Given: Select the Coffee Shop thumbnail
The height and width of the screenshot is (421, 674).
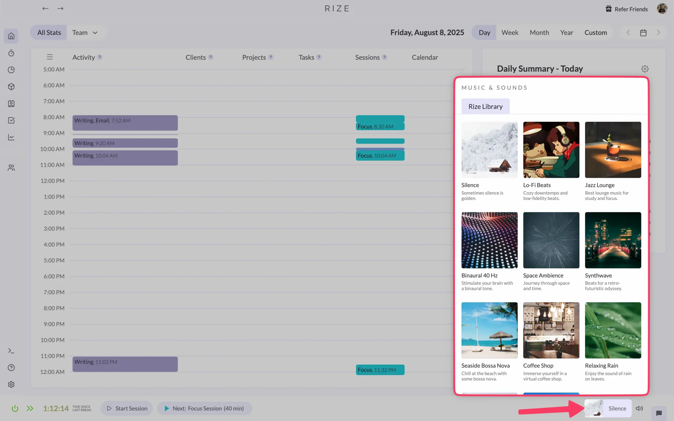Looking at the screenshot, I should point(551,330).
